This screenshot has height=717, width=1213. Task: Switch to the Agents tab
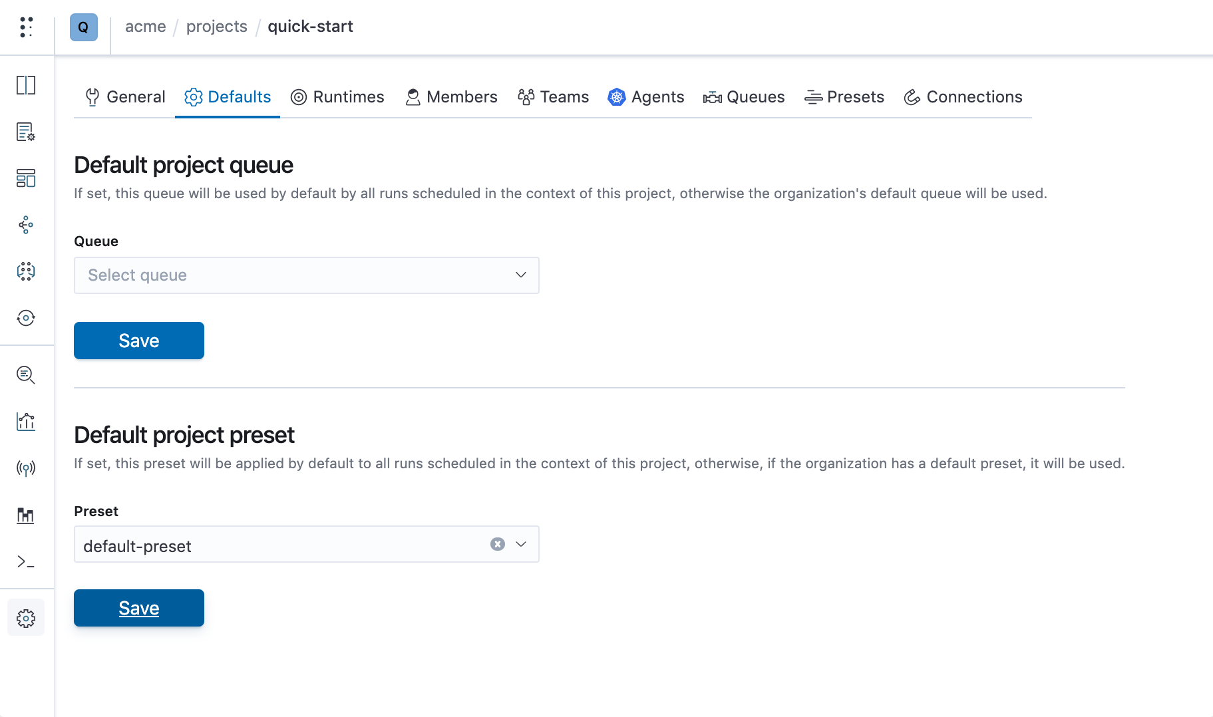click(x=646, y=97)
